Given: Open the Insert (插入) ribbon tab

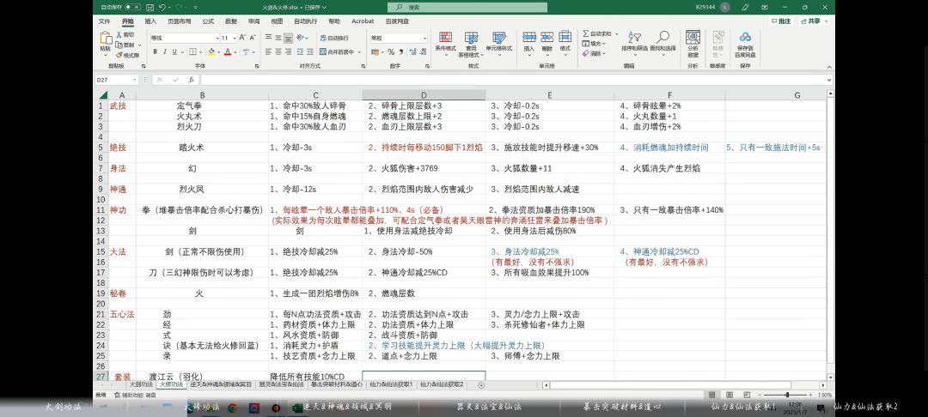Looking at the screenshot, I should 151,21.
